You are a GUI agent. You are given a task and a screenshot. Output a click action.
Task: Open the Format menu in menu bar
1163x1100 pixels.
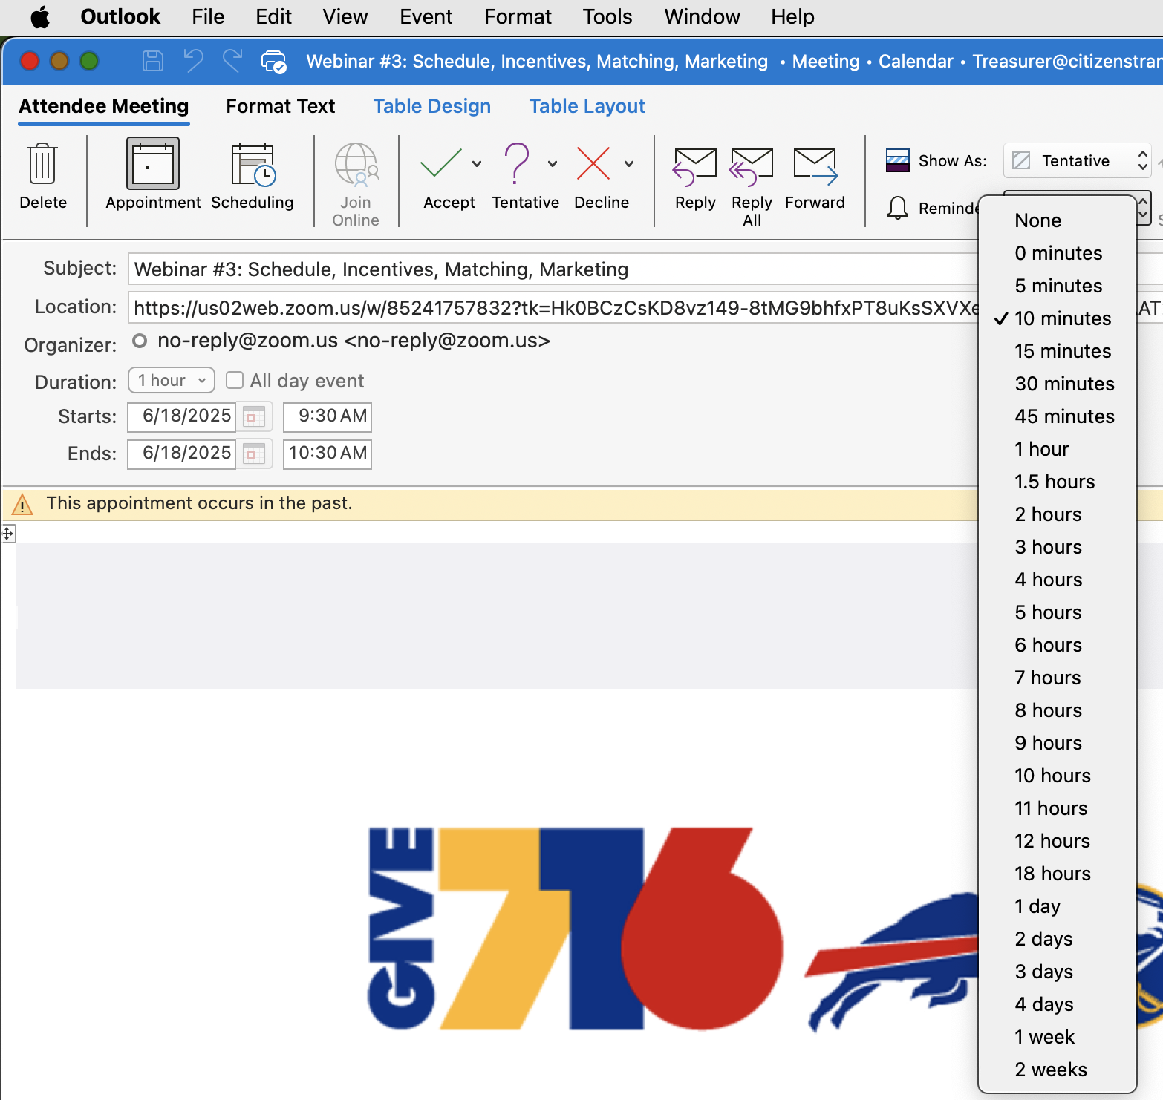click(518, 16)
